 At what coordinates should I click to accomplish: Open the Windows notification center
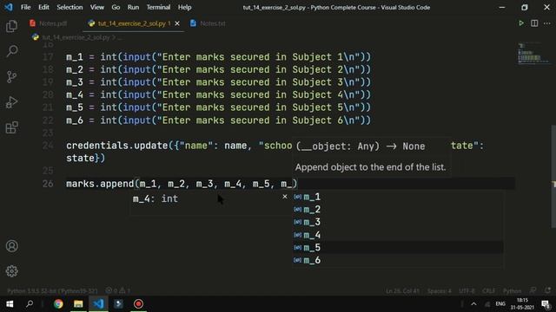pyautogui.click(x=546, y=304)
